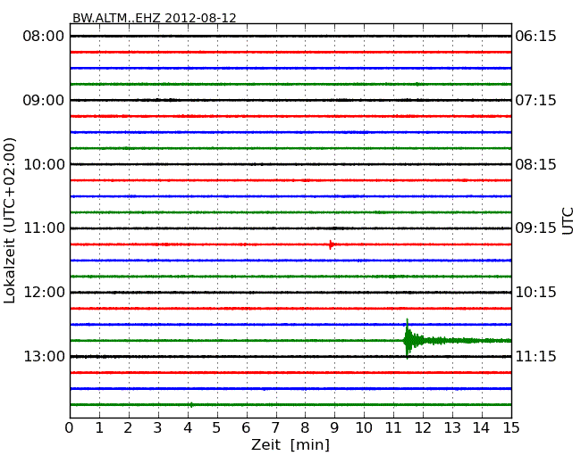Select the 08:00 local time label
The height and width of the screenshot is (464, 581).
(44, 37)
